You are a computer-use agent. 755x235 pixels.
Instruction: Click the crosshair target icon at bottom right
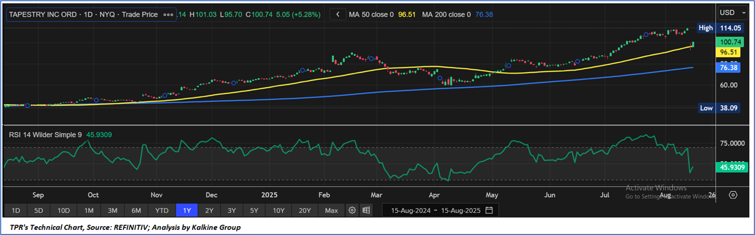733,195
